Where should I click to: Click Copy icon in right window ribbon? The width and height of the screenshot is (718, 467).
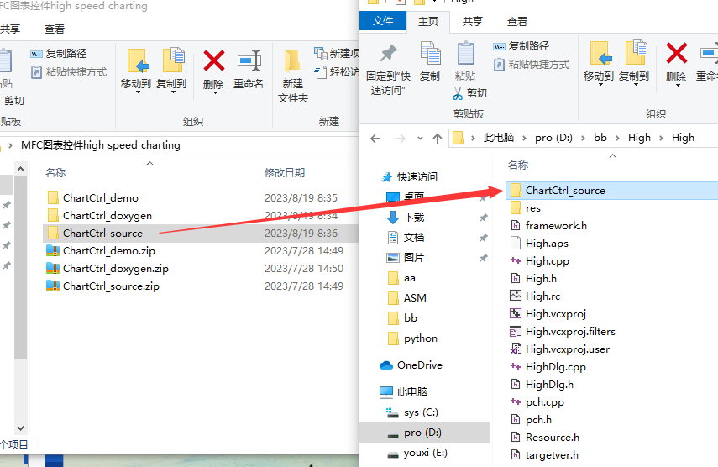click(x=430, y=53)
